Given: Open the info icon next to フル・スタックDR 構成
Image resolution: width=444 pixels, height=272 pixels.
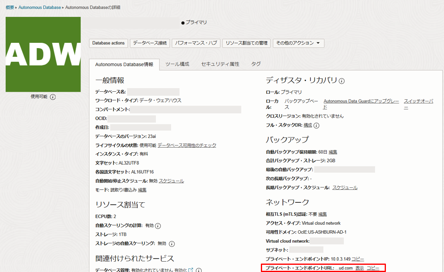Looking at the screenshot, I should point(317,125).
